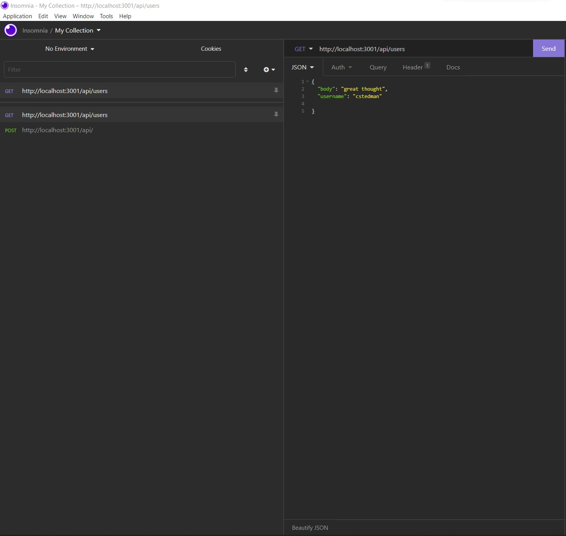This screenshot has height=536, width=566.
Task: Click the plus icon to create a request
Action: click(x=267, y=69)
